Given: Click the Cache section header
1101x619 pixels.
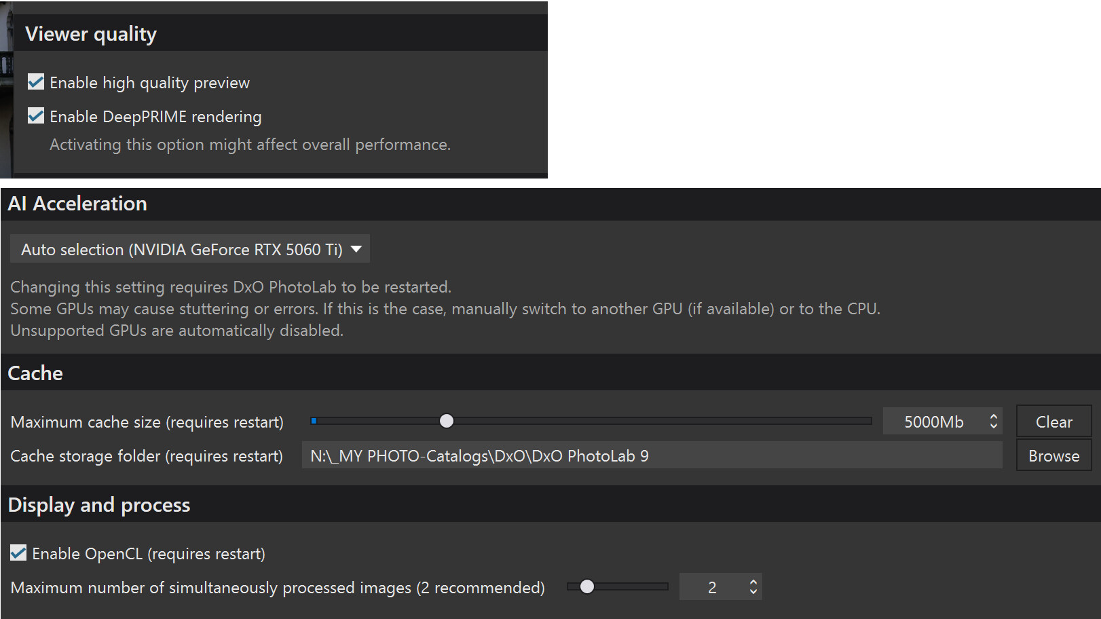Looking at the screenshot, I should (35, 373).
